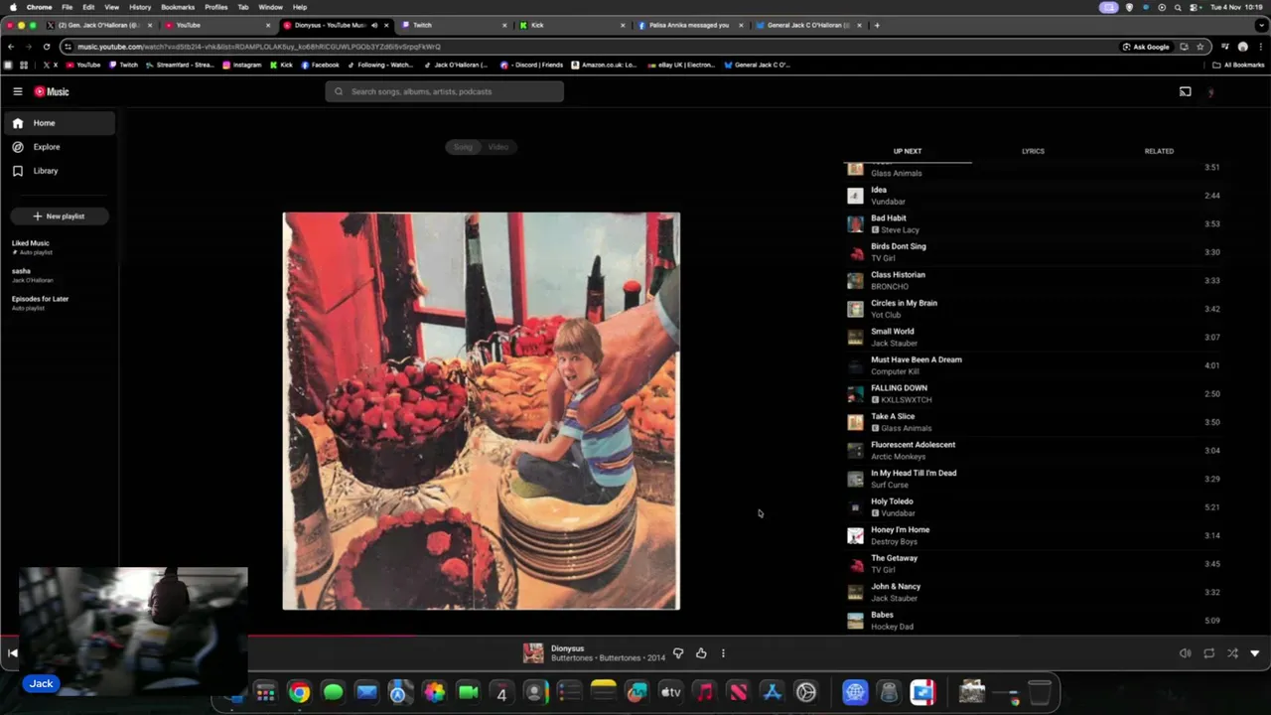Viewport: 1271px width, 715px height.
Task: Open the All Bookmarks folder
Action: [1238, 65]
